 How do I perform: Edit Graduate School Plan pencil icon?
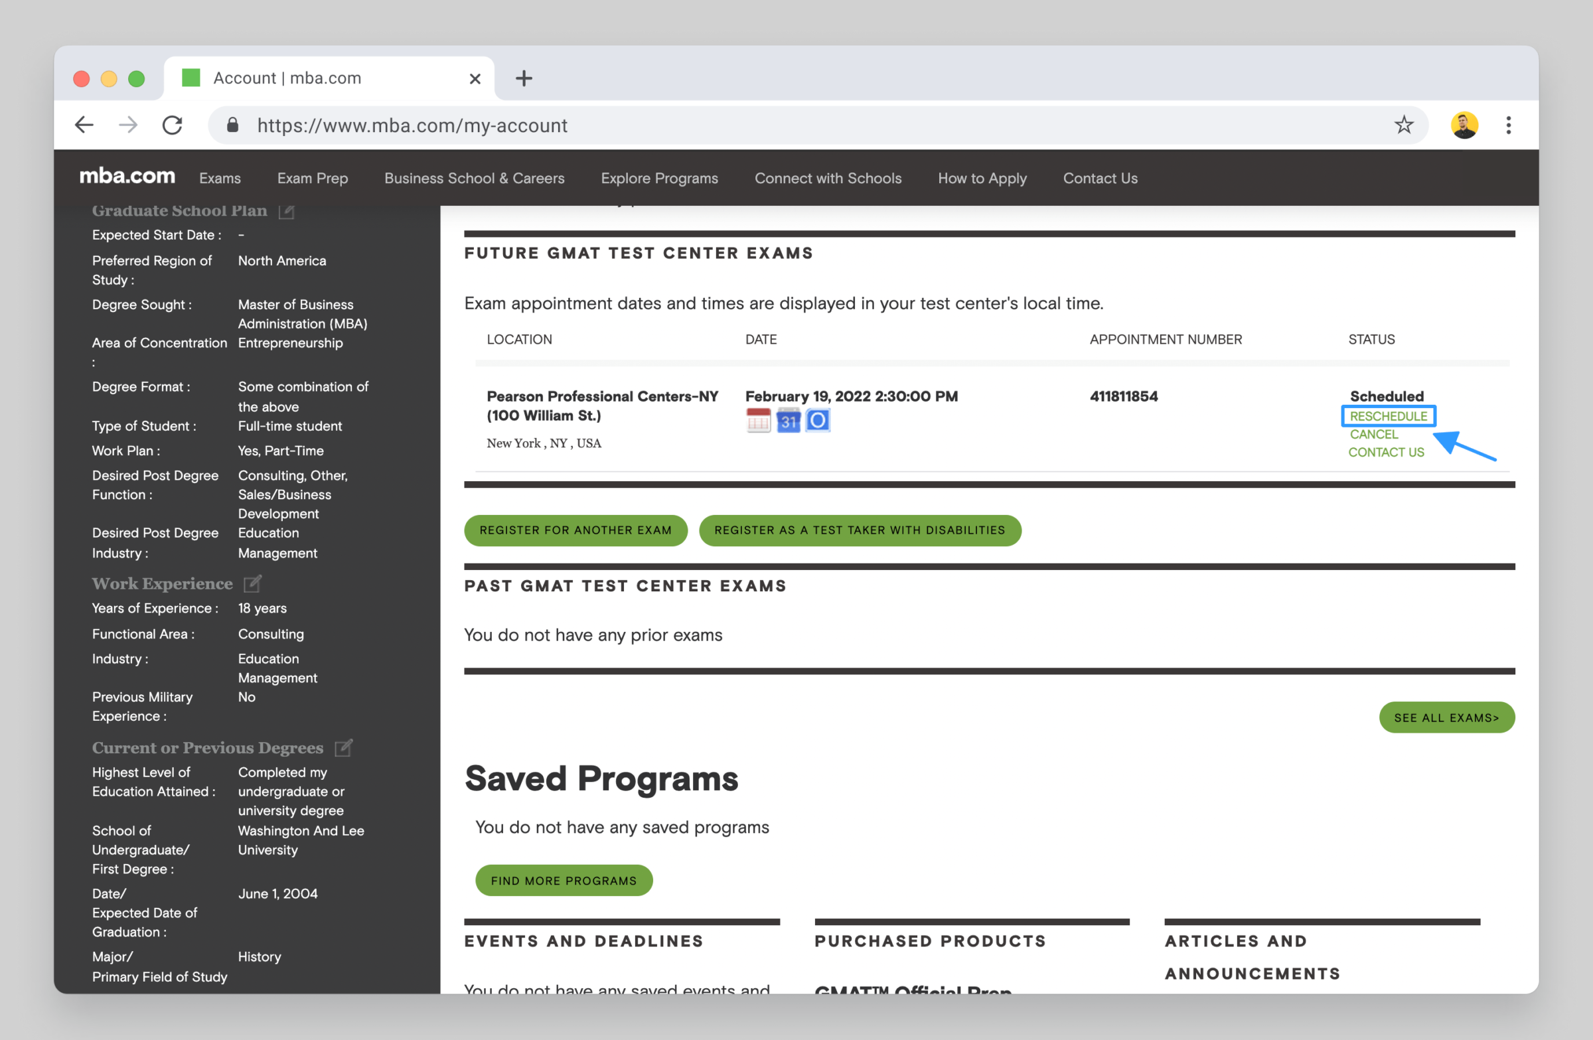[287, 212]
